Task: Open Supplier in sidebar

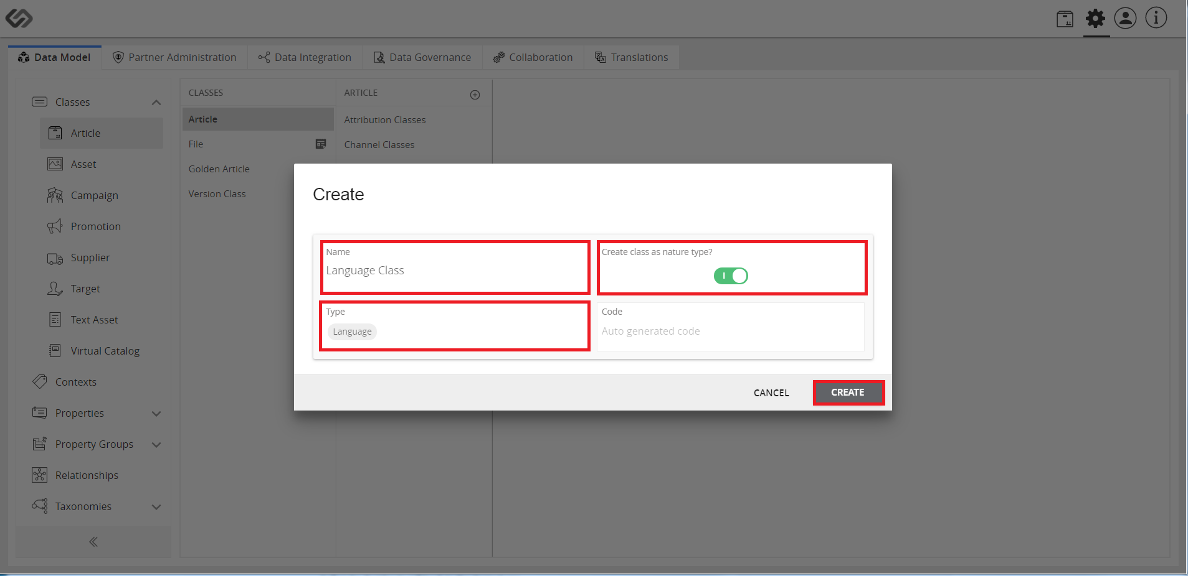Action: click(x=102, y=258)
